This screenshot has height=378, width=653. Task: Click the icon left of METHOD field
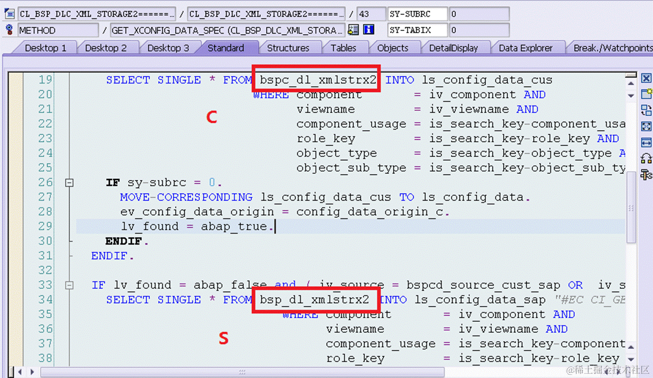click(x=9, y=30)
